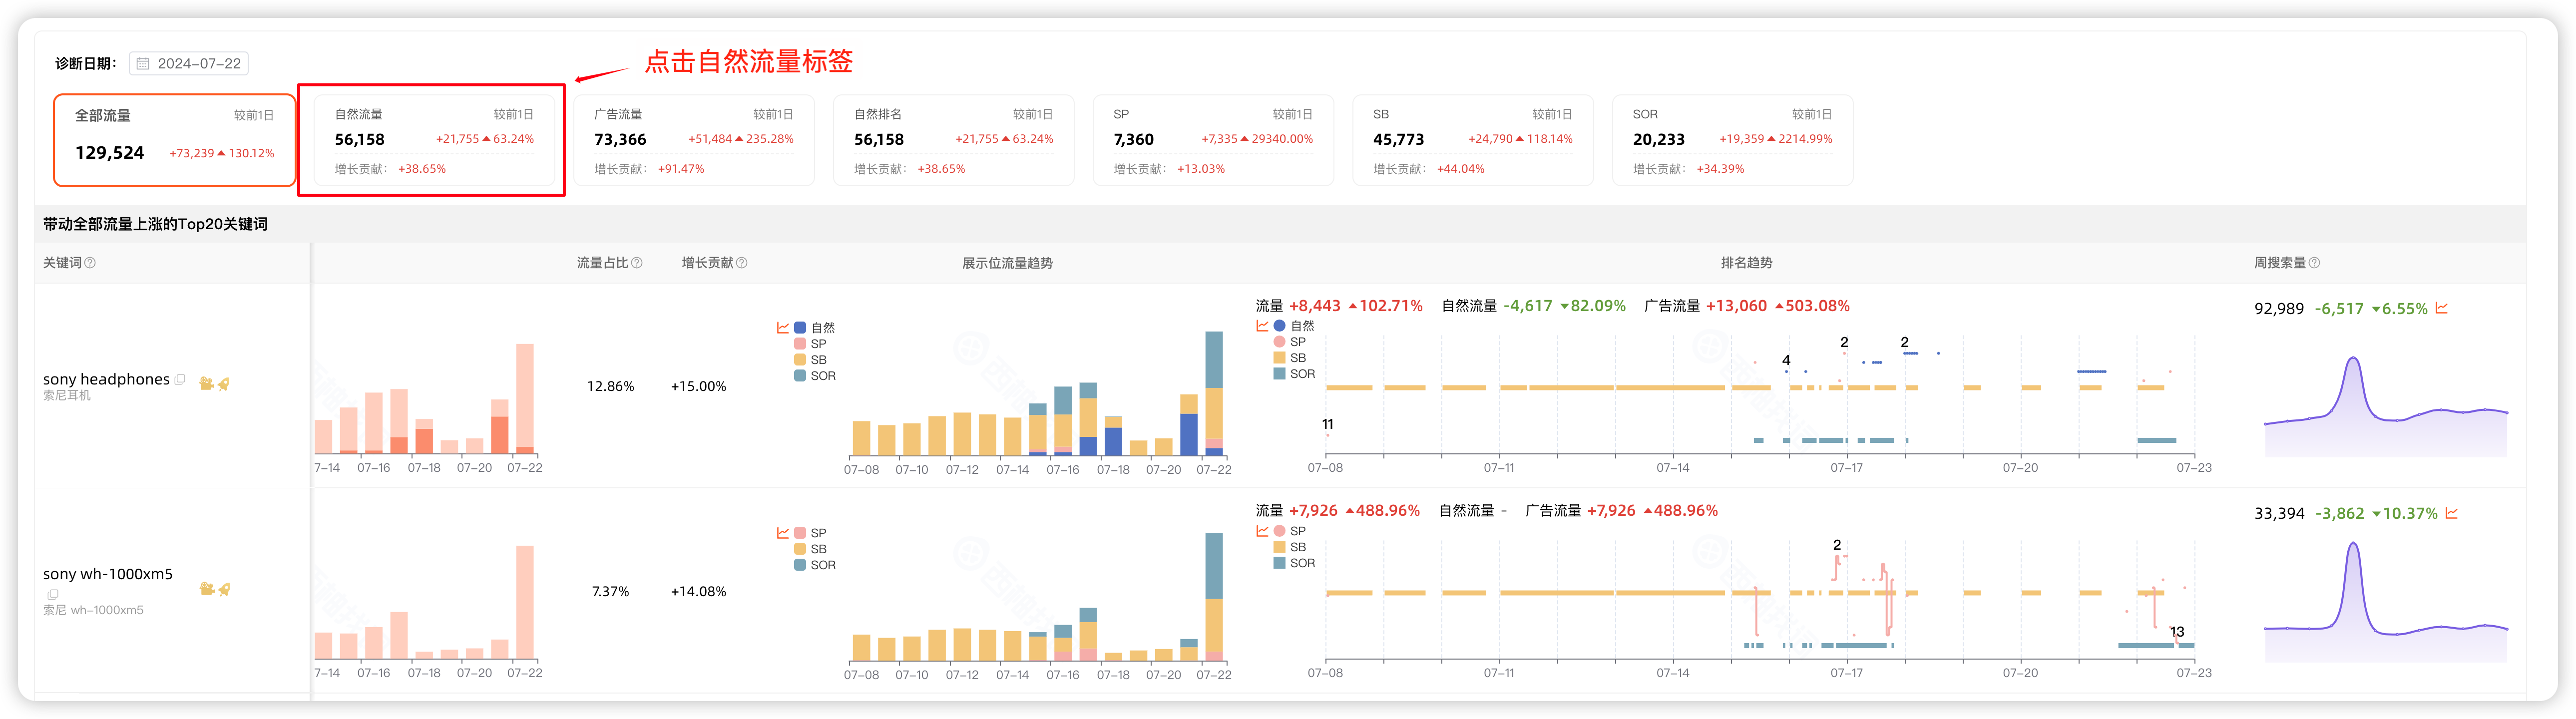Click calendar icon in the date field
The width and height of the screenshot is (2576, 719).
[143, 63]
